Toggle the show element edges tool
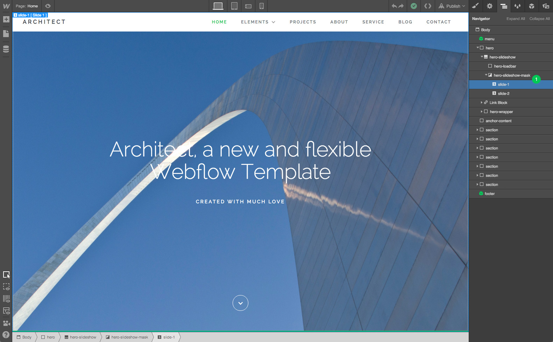Image resolution: width=553 pixels, height=342 pixels. click(6, 287)
